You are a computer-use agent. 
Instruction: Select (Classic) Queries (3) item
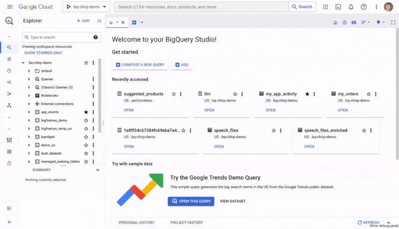(57, 87)
